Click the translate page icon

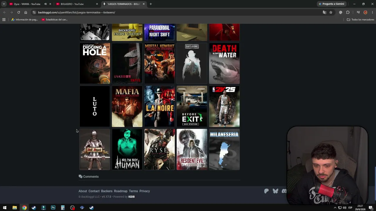324,12
